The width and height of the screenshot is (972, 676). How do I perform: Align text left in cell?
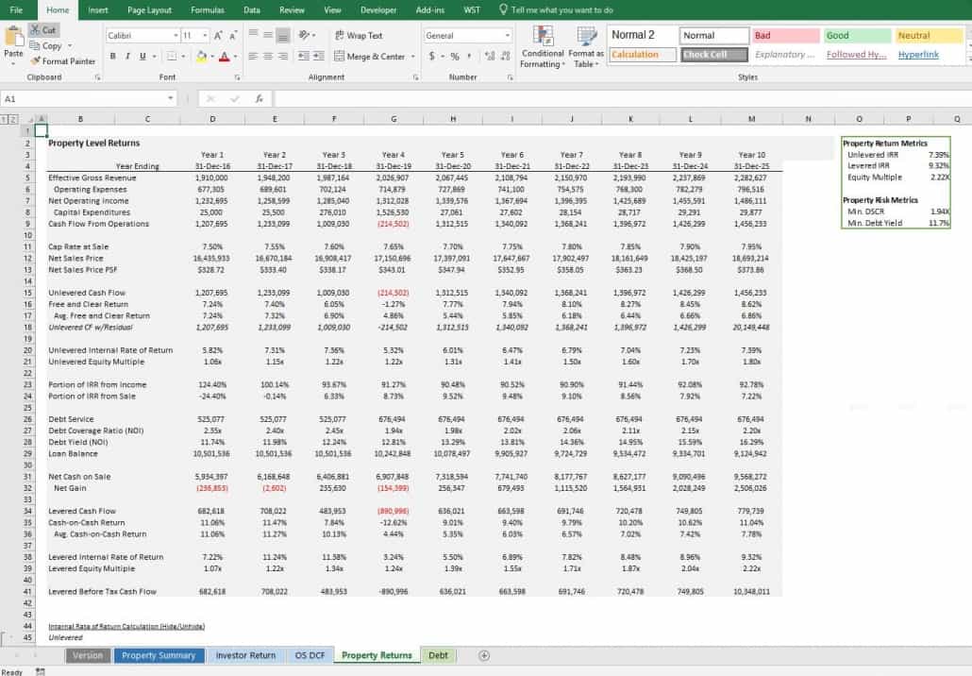pyautogui.click(x=253, y=57)
